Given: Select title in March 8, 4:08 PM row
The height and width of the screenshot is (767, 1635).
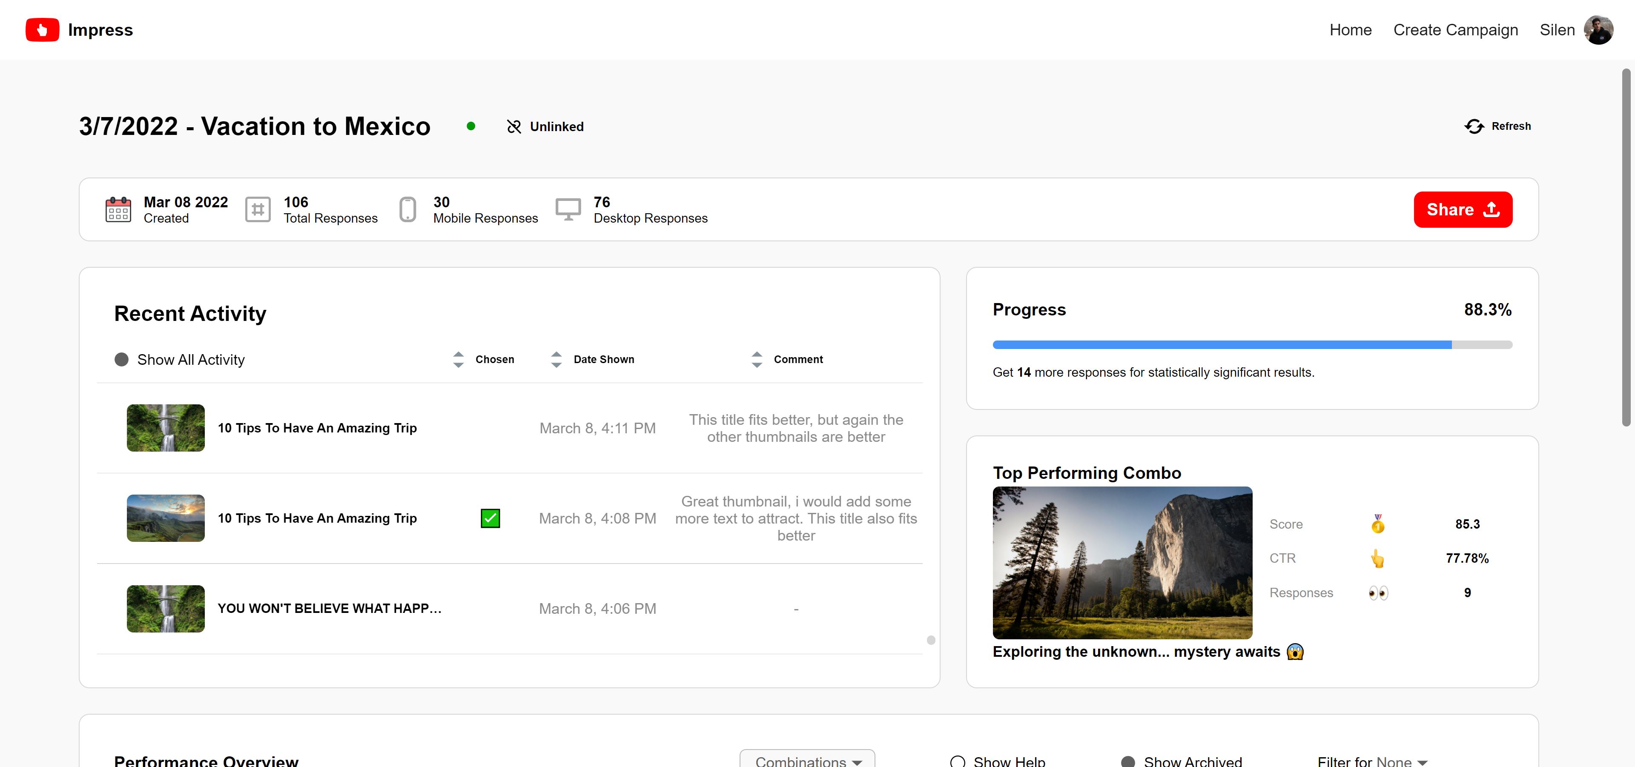Looking at the screenshot, I should click(x=317, y=518).
